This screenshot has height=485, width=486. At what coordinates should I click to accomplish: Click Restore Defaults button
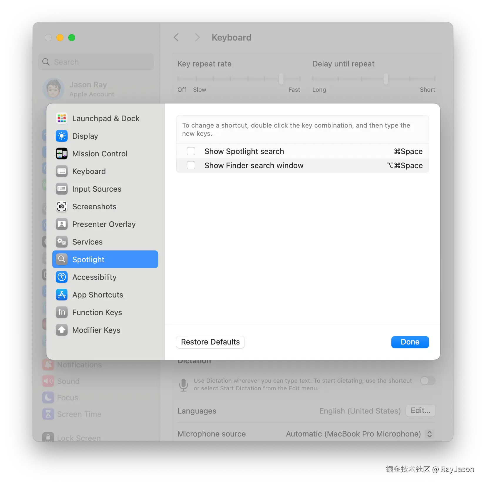click(210, 342)
